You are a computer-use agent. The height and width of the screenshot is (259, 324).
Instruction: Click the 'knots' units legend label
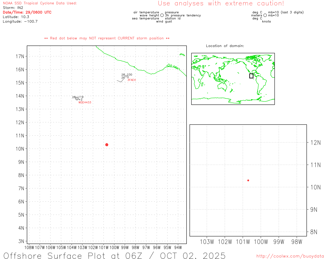[x=267, y=21]
